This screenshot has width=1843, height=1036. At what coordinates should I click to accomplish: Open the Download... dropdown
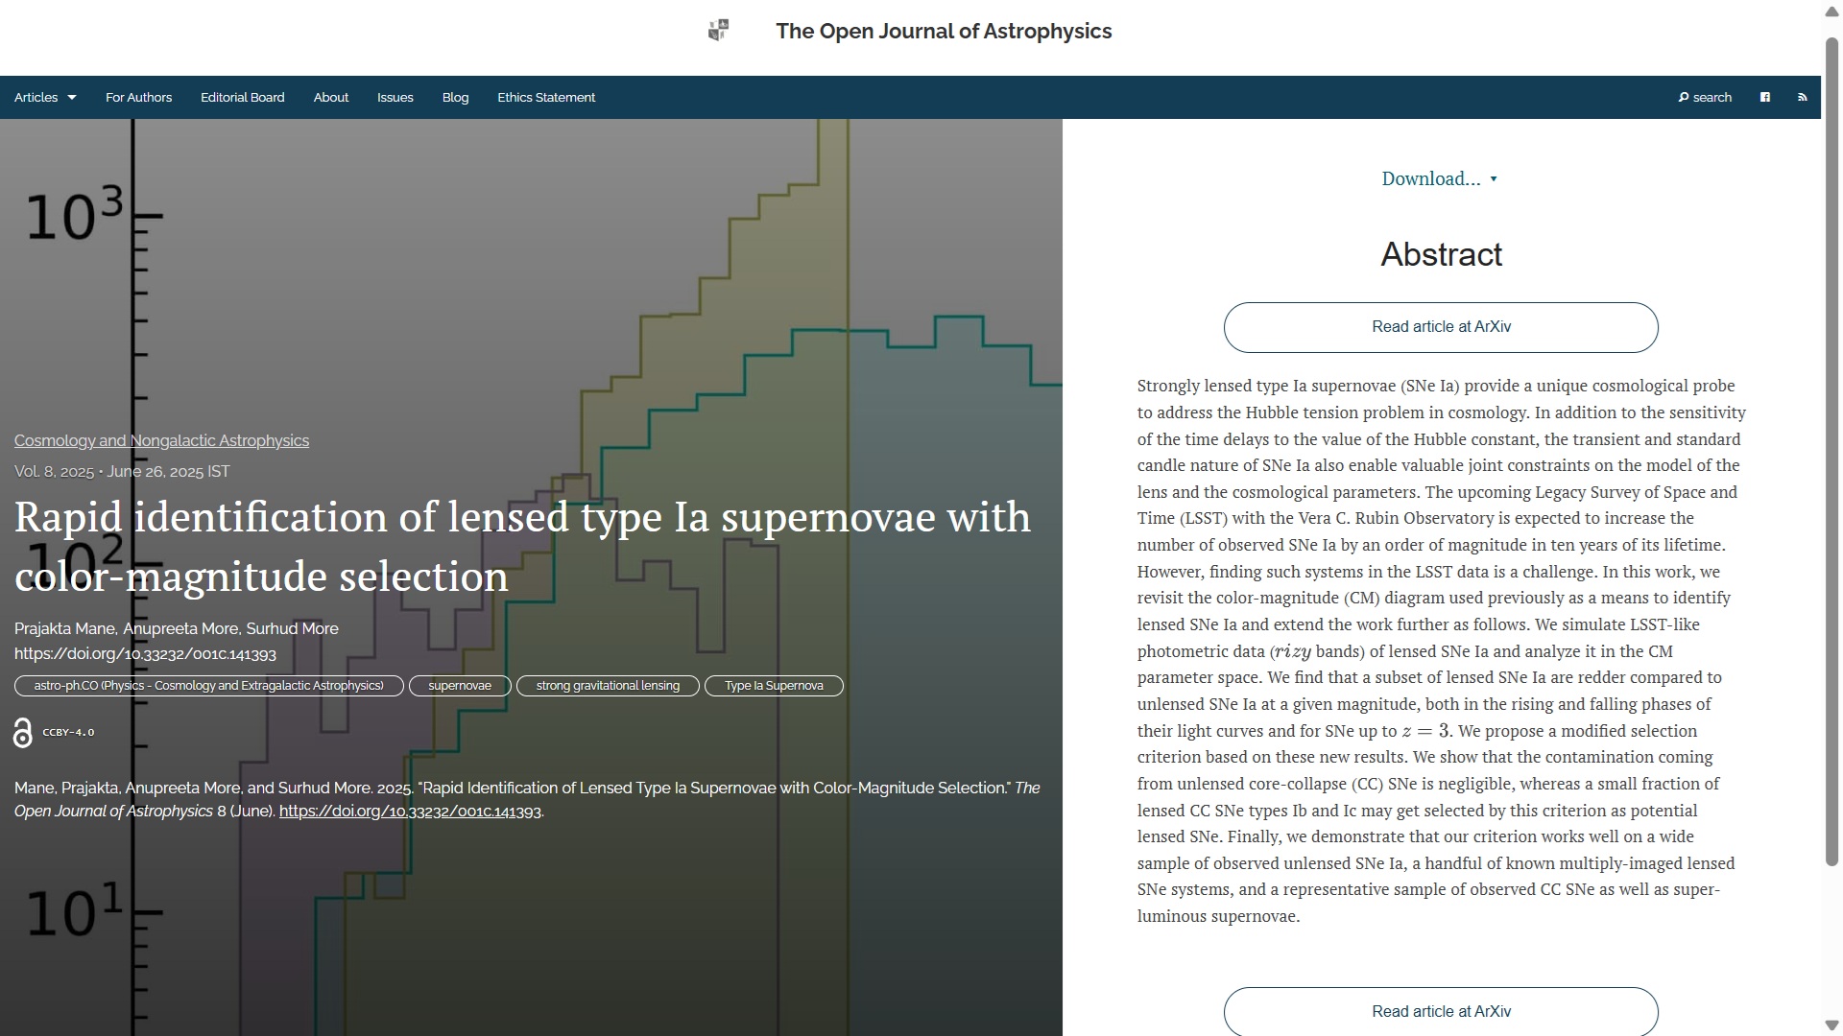(1439, 179)
